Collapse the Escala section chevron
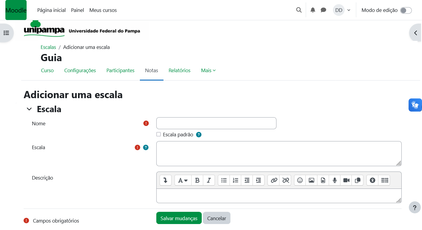Screen dimensions: 422x230 click(x=29, y=109)
